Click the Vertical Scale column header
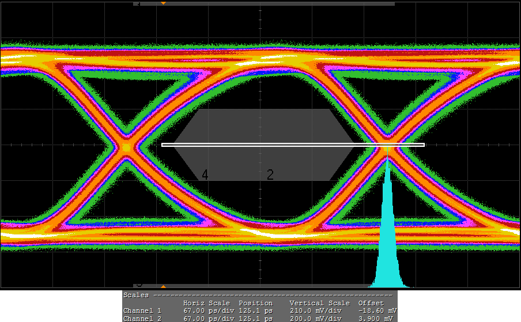Screen dimensions: 521x322 319,303
